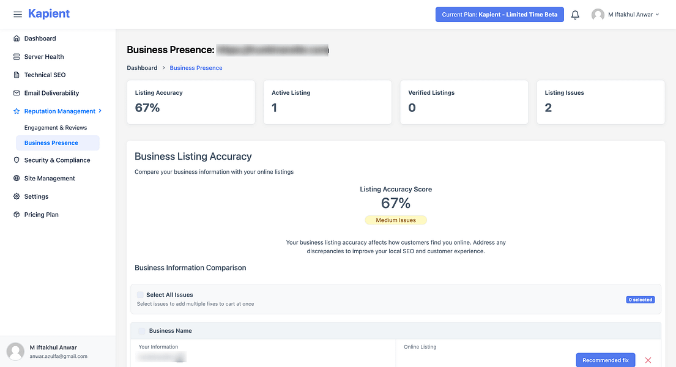Click the Email Deliverability envelope icon

[17, 93]
